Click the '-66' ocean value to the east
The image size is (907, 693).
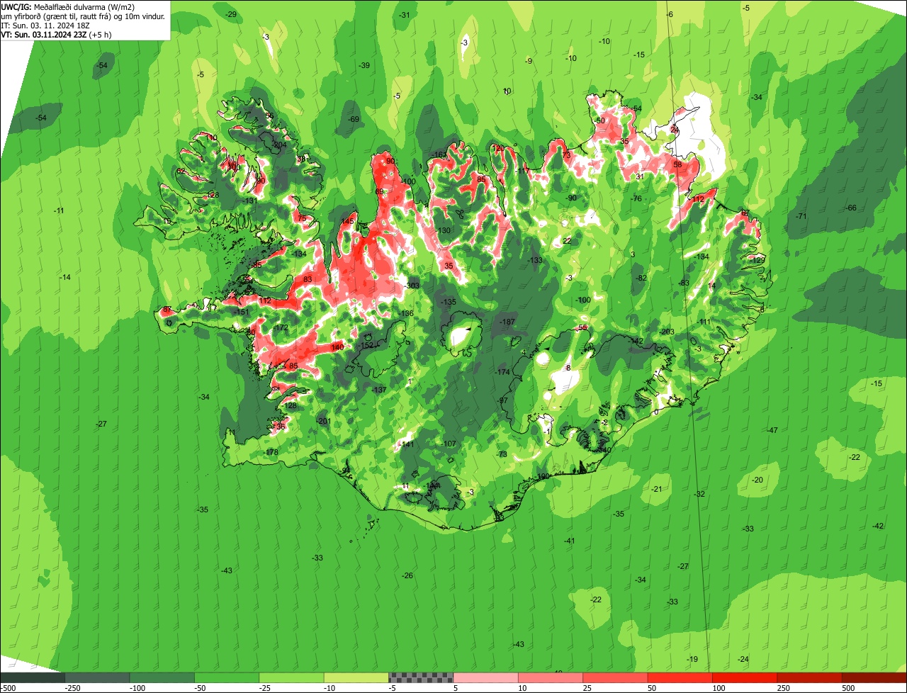click(851, 208)
